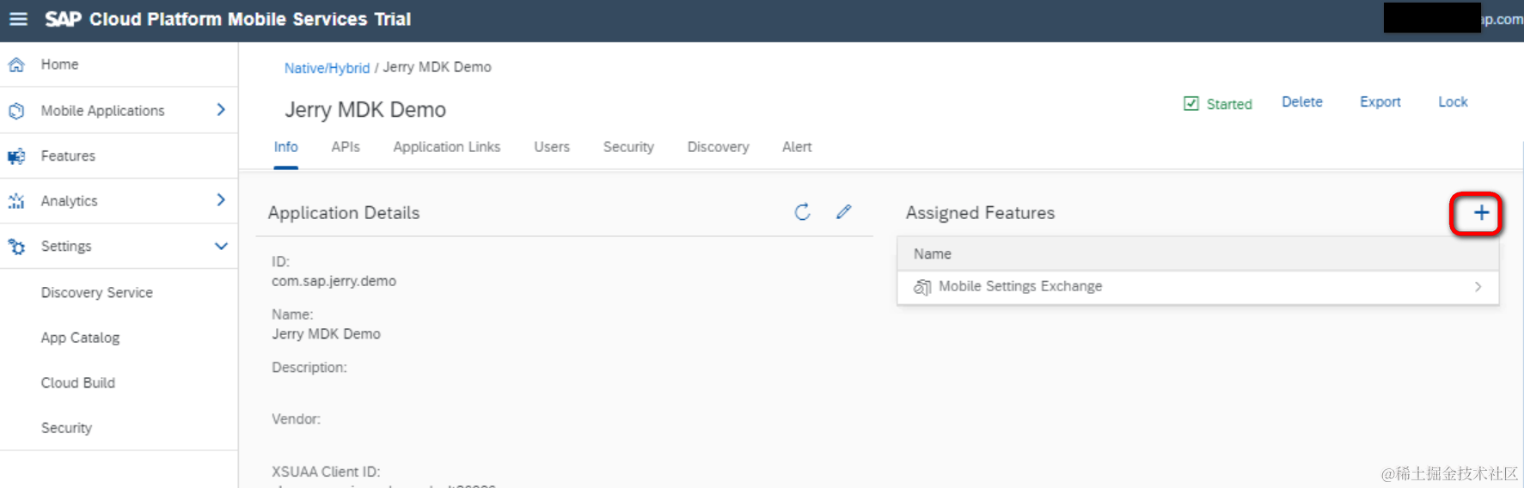
Task: Open the Discovery Service settings item
Action: click(97, 293)
